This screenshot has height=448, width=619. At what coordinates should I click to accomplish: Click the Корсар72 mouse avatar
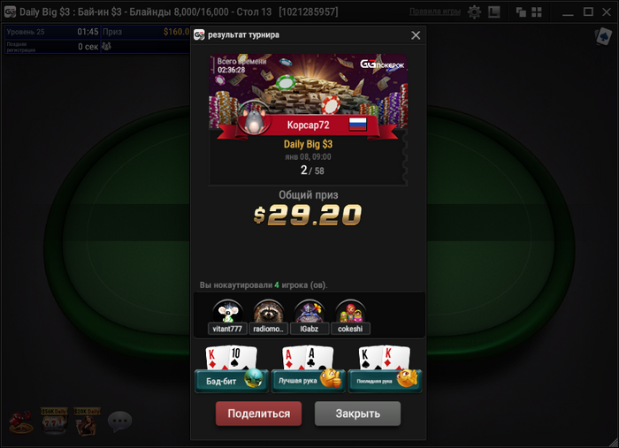pos(255,118)
